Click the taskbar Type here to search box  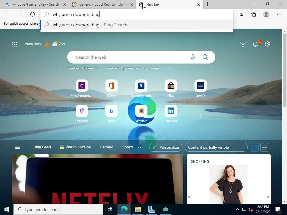(58, 209)
